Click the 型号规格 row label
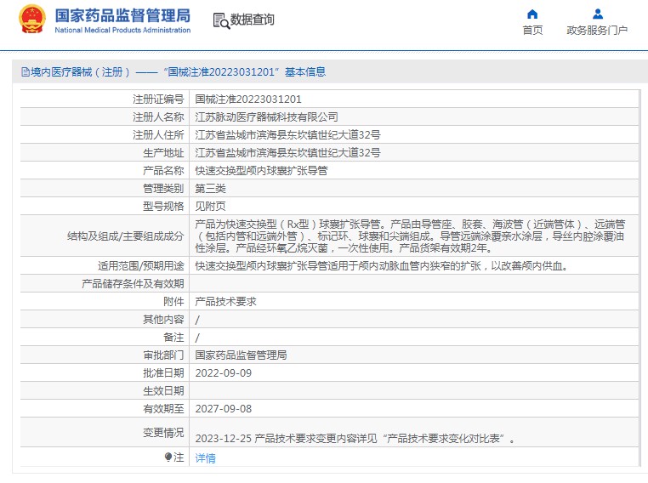Image resolution: width=648 pixels, height=483 pixels. click(163, 206)
